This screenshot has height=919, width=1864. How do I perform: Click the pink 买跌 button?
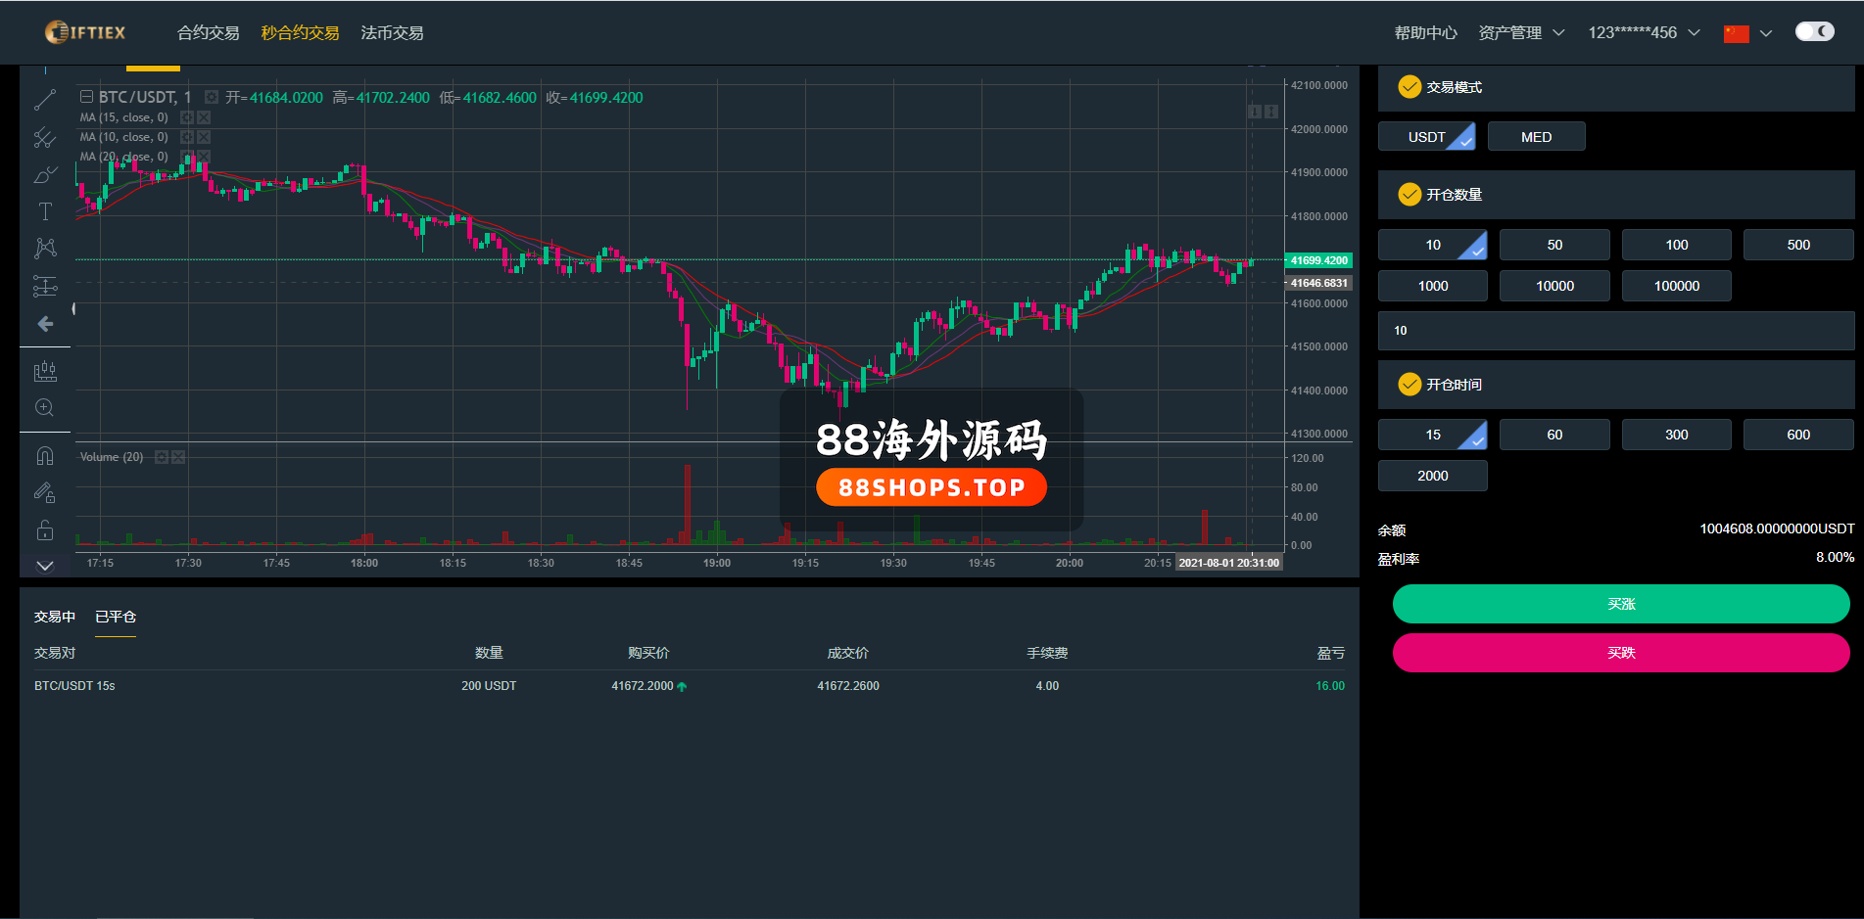(1620, 653)
